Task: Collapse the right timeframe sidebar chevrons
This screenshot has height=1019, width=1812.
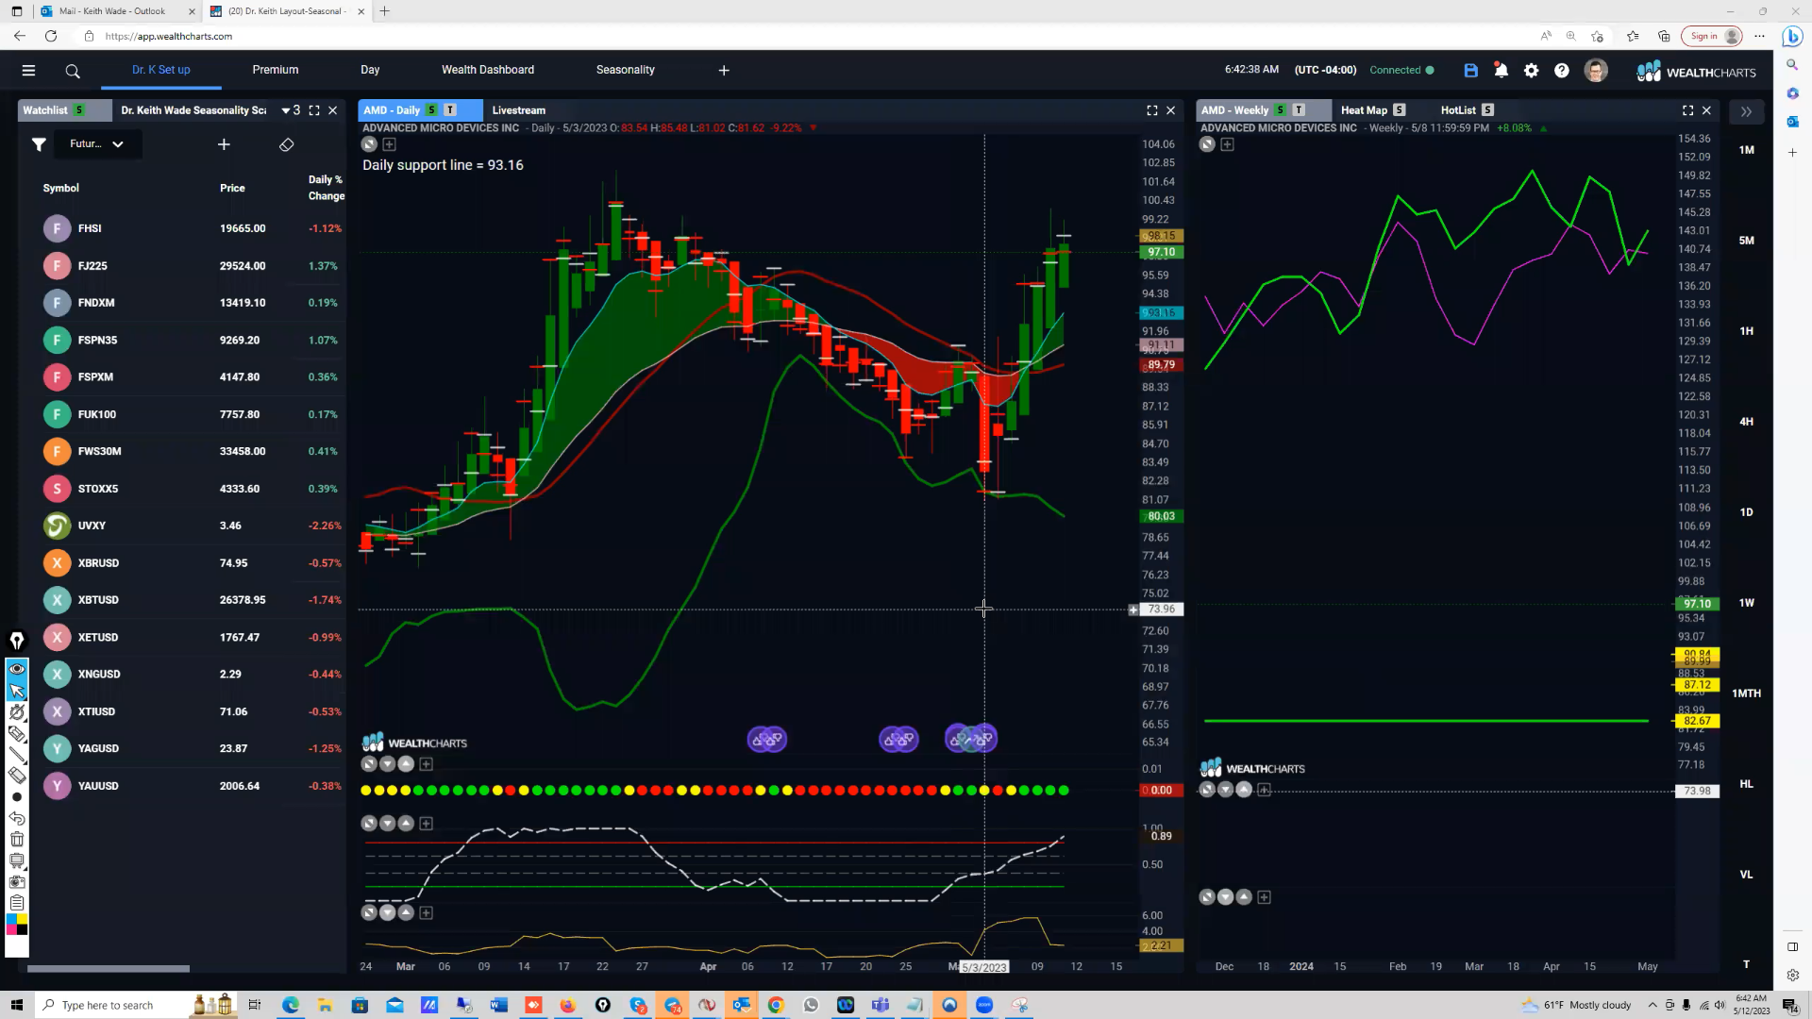Action: pyautogui.click(x=1746, y=111)
